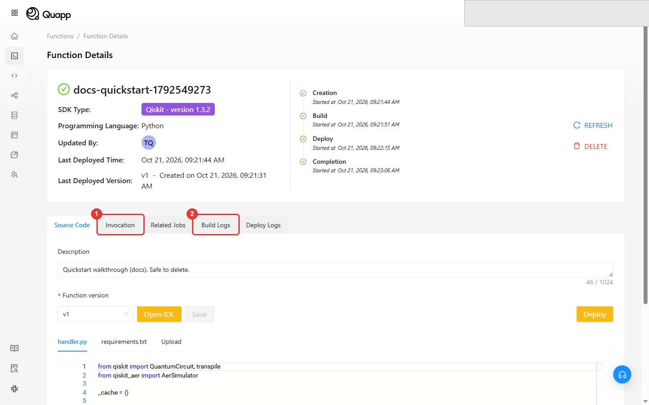Click the description field resize handle

tap(611, 274)
